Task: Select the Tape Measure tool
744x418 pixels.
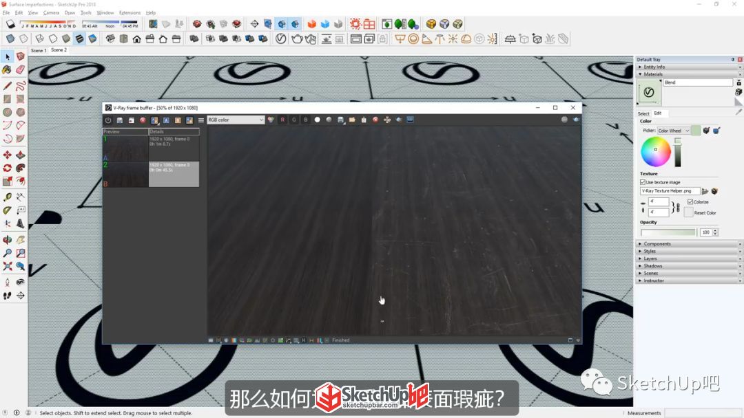Action: [7, 197]
